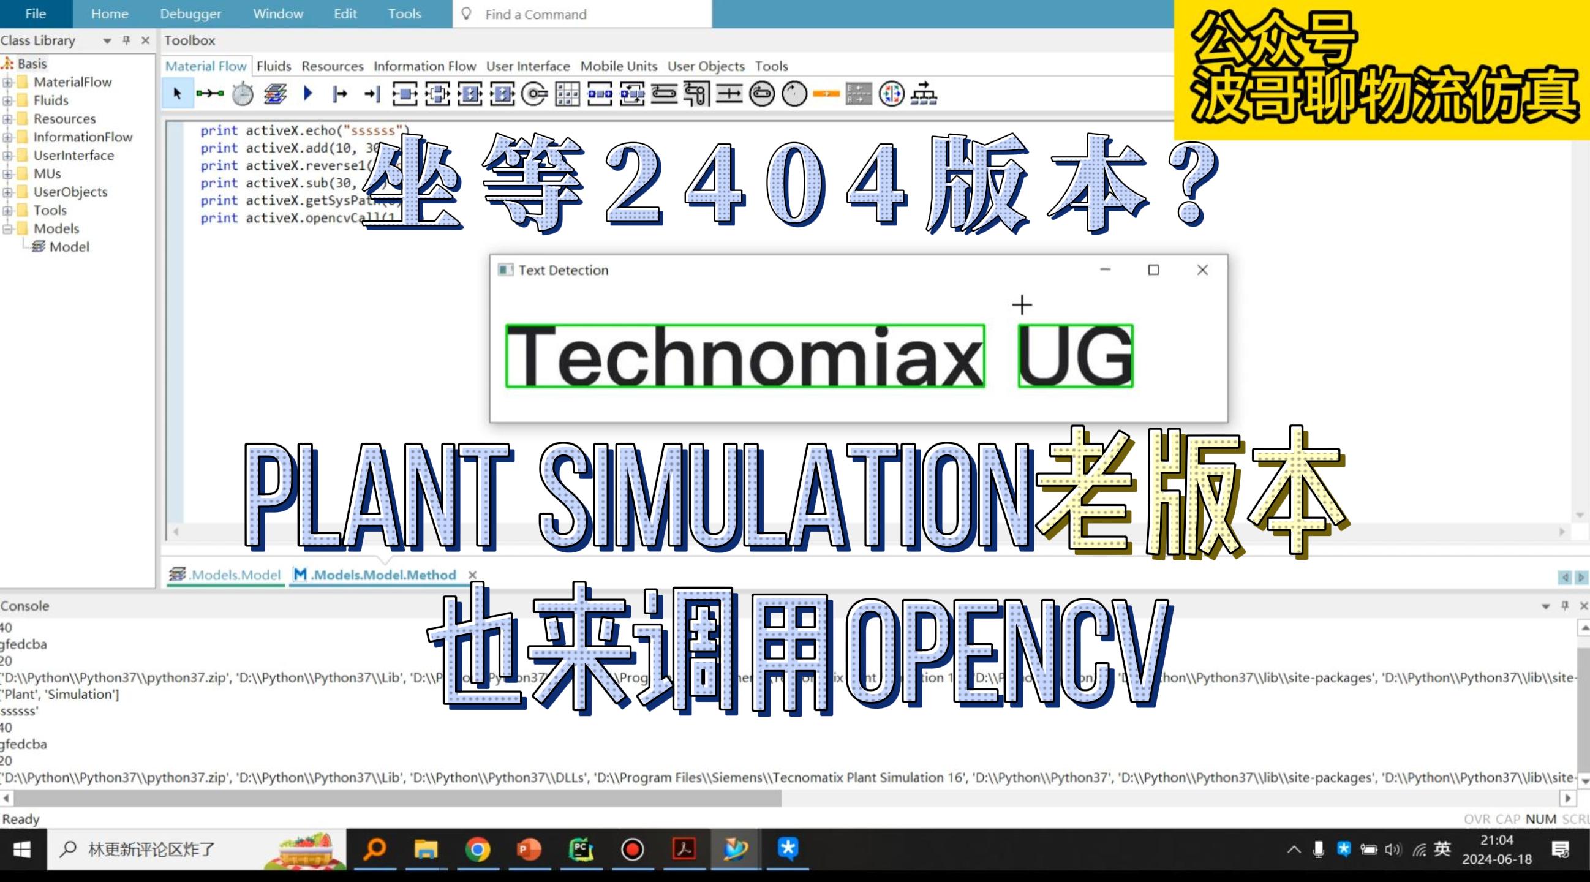The height and width of the screenshot is (882, 1590).
Task: Click the Find a Command search field
Action: pyautogui.click(x=582, y=14)
